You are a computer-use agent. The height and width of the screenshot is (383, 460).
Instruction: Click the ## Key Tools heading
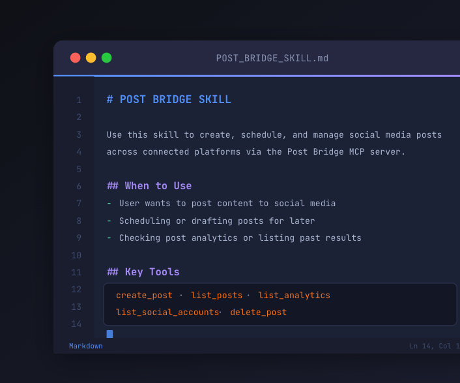pyautogui.click(x=143, y=272)
